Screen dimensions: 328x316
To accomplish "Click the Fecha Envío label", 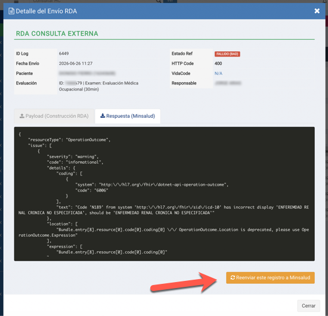I will pos(27,64).
